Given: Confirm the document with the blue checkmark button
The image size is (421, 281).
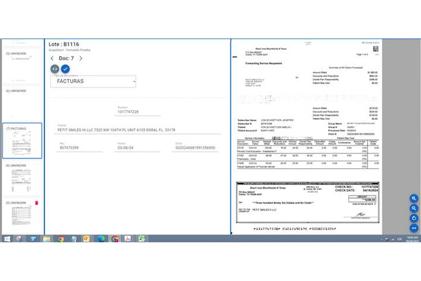Looking at the screenshot, I should click(65, 69).
